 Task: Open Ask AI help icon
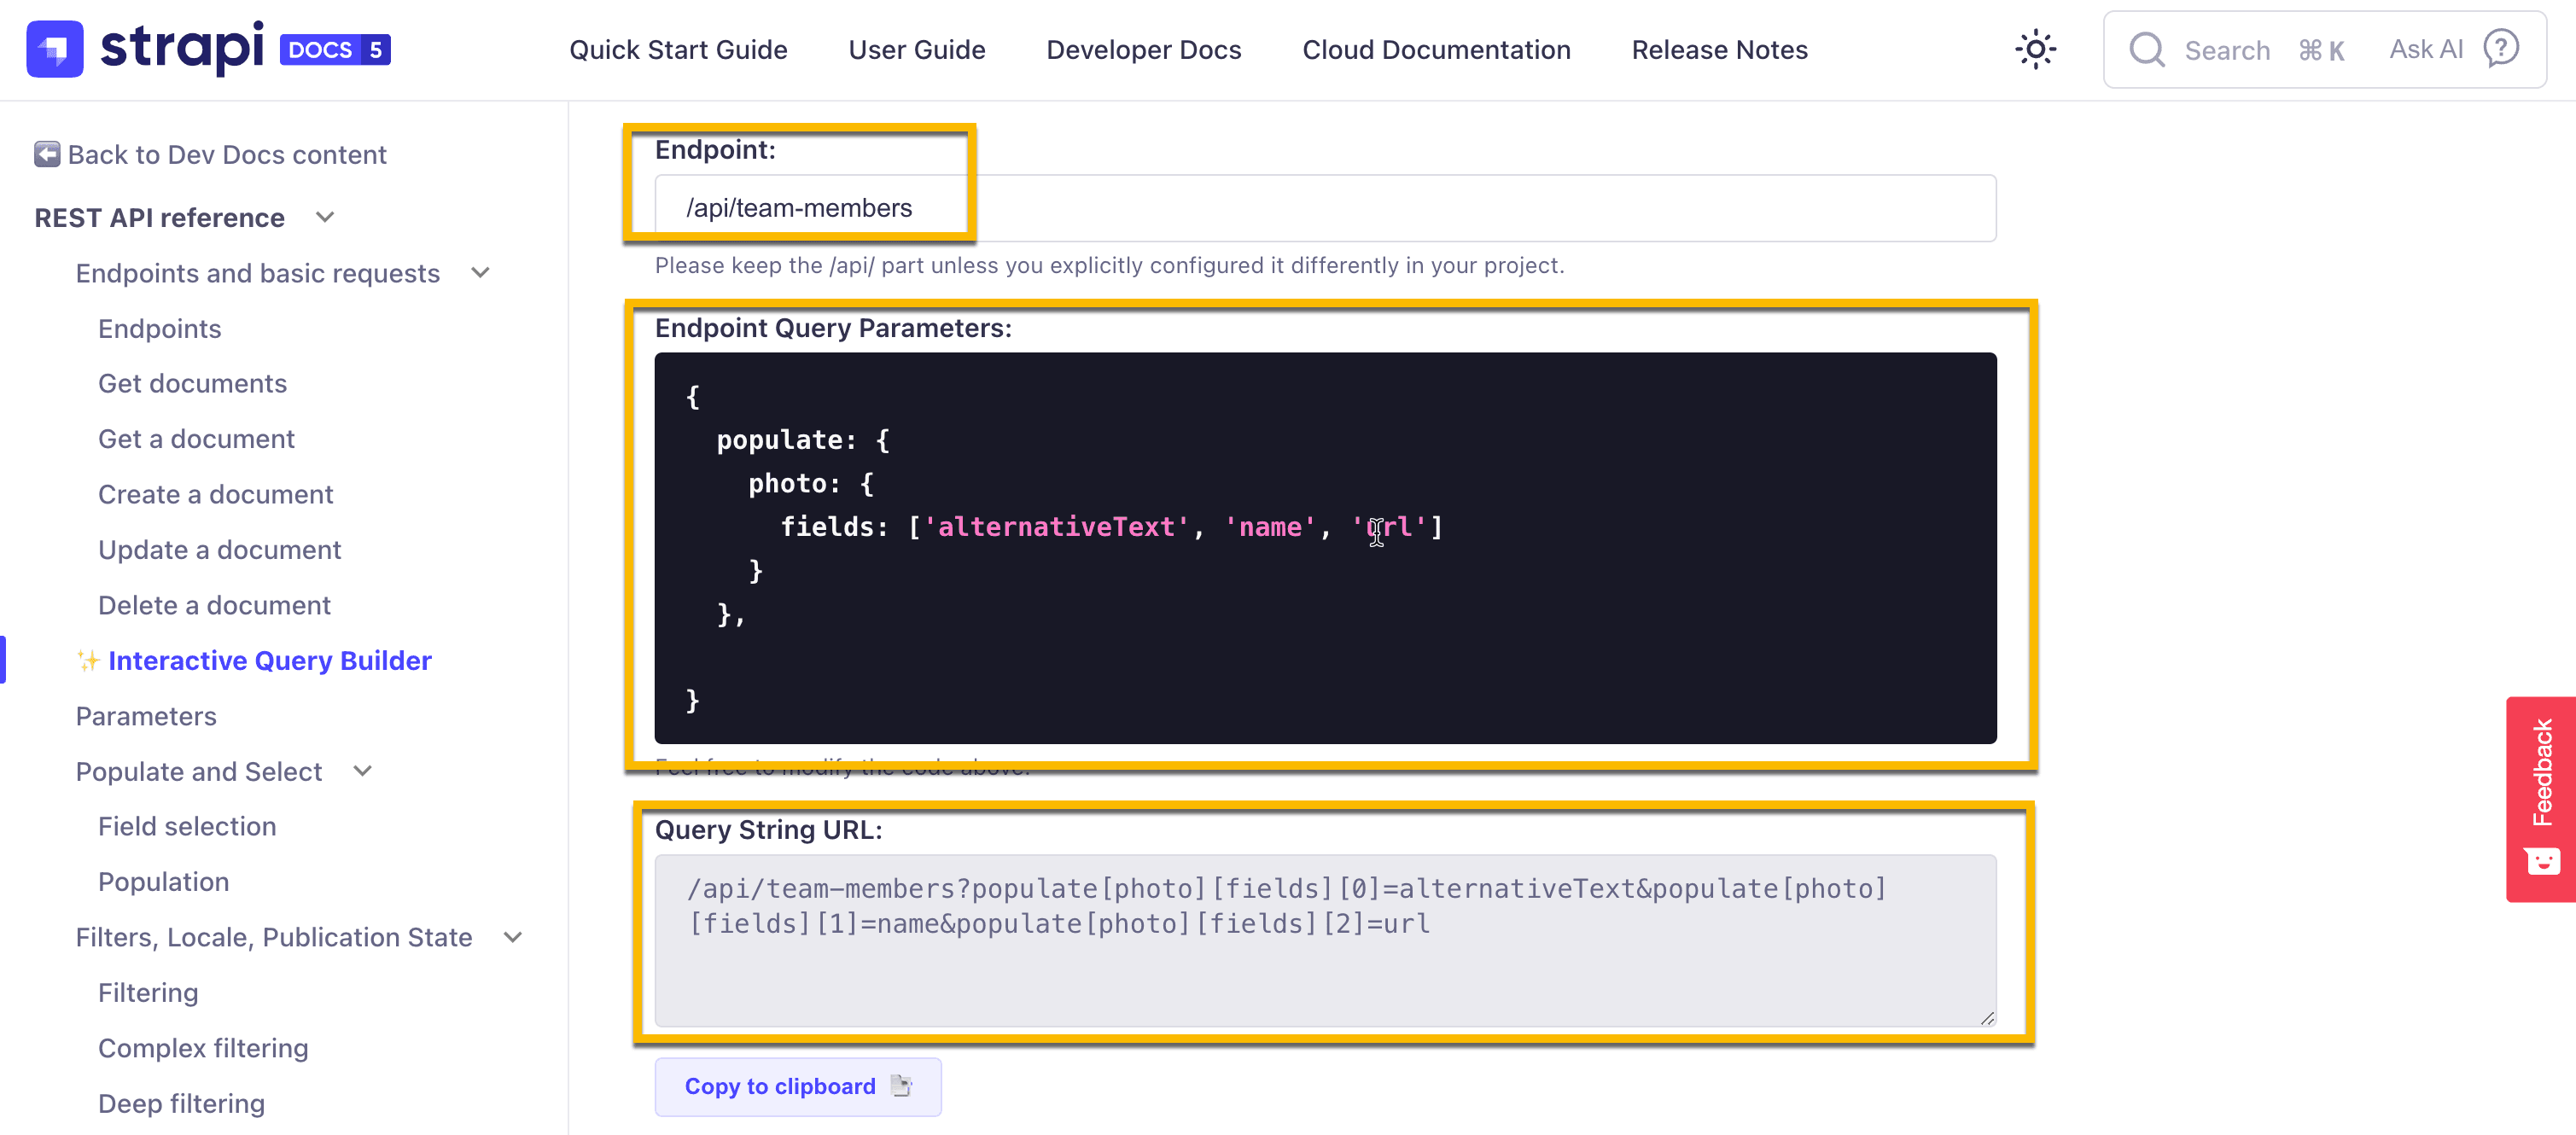click(2501, 48)
